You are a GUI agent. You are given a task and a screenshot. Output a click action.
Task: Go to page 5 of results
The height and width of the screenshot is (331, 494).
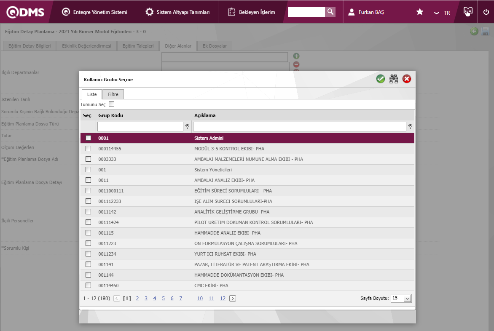click(164, 299)
